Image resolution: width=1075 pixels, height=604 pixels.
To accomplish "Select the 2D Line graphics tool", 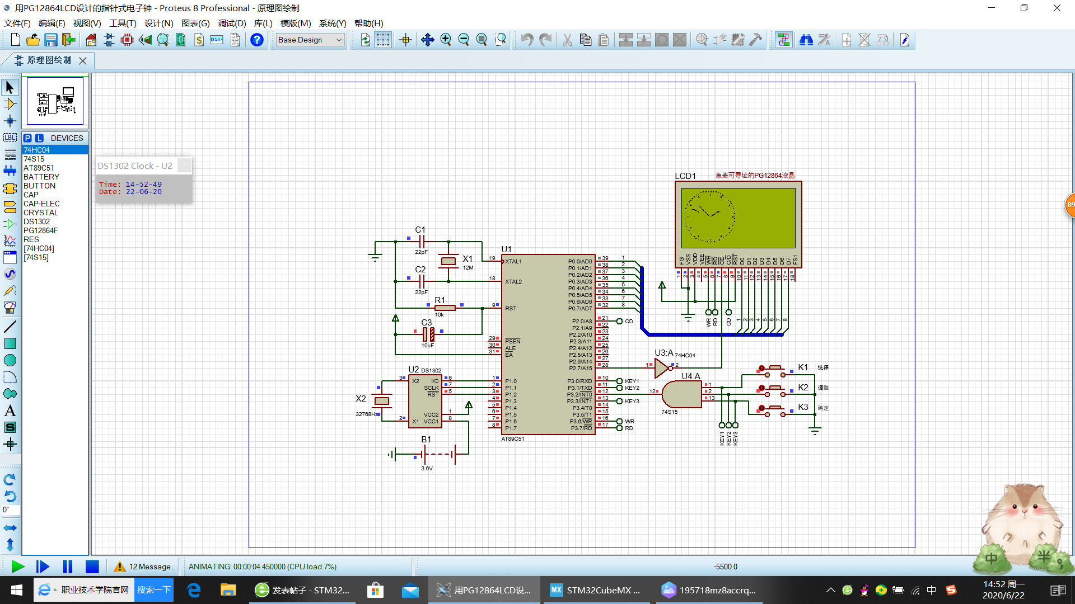I will pos(10,327).
